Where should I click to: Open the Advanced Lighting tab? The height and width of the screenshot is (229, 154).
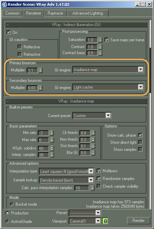(x=87, y=13)
